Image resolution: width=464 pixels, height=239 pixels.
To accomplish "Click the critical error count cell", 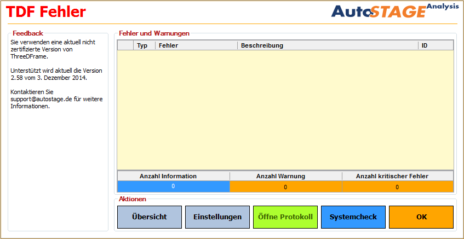I will [398, 187].
